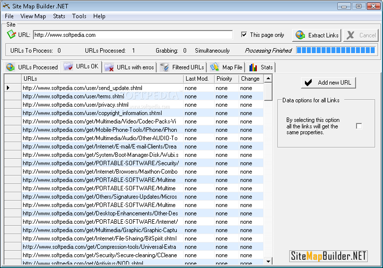Select the user/terms.shtml URL row
The width and height of the screenshot is (383, 268).
coord(142,96)
